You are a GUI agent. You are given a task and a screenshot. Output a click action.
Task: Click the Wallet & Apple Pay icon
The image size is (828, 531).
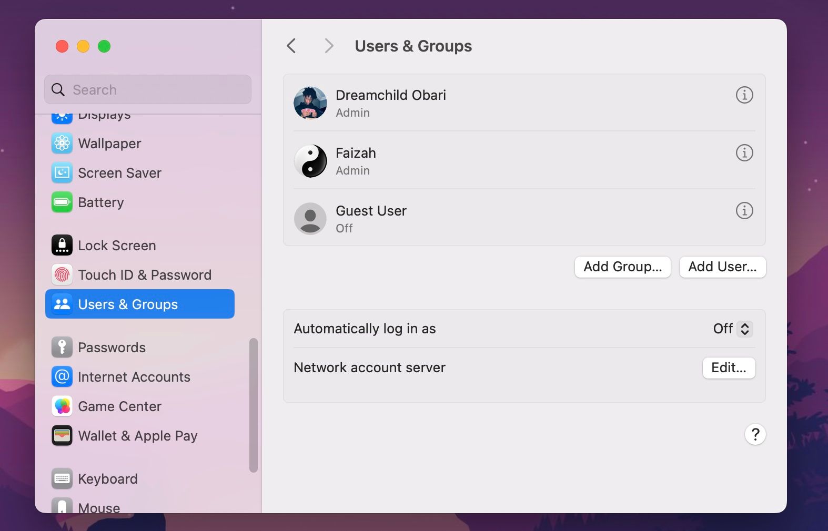tap(62, 436)
